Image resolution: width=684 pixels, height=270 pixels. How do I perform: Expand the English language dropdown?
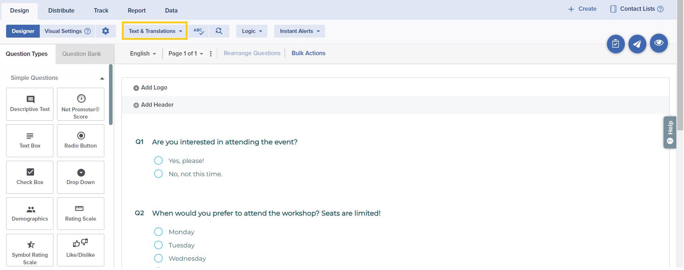pyautogui.click(x=143, y=53)
